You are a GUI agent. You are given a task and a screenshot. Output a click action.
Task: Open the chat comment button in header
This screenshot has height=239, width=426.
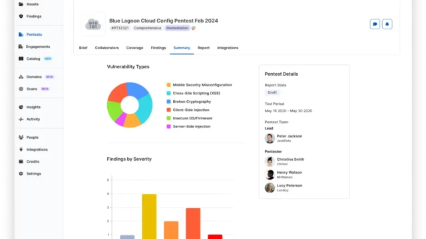pyautogui.click(x=375, y=24)
